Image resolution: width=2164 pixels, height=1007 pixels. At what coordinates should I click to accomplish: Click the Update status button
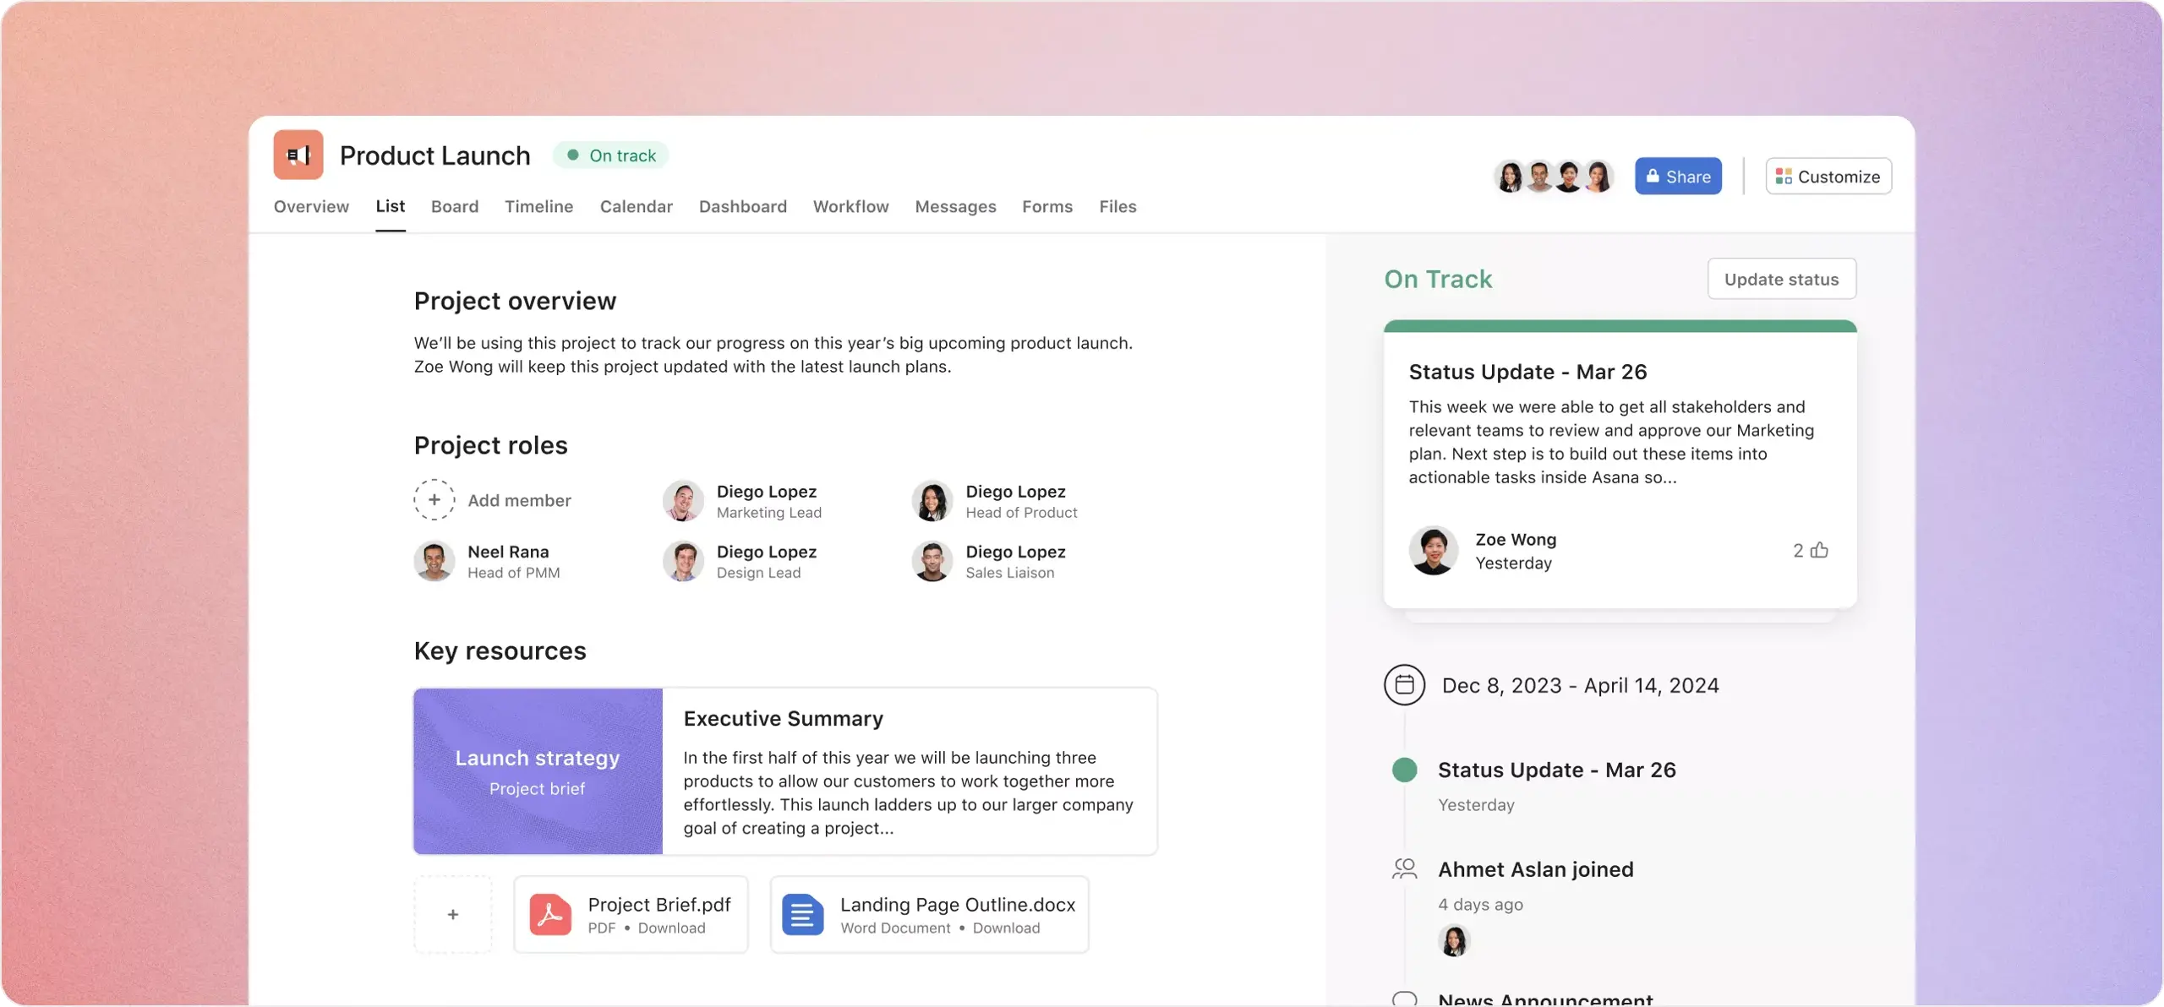coord(1780,277)
